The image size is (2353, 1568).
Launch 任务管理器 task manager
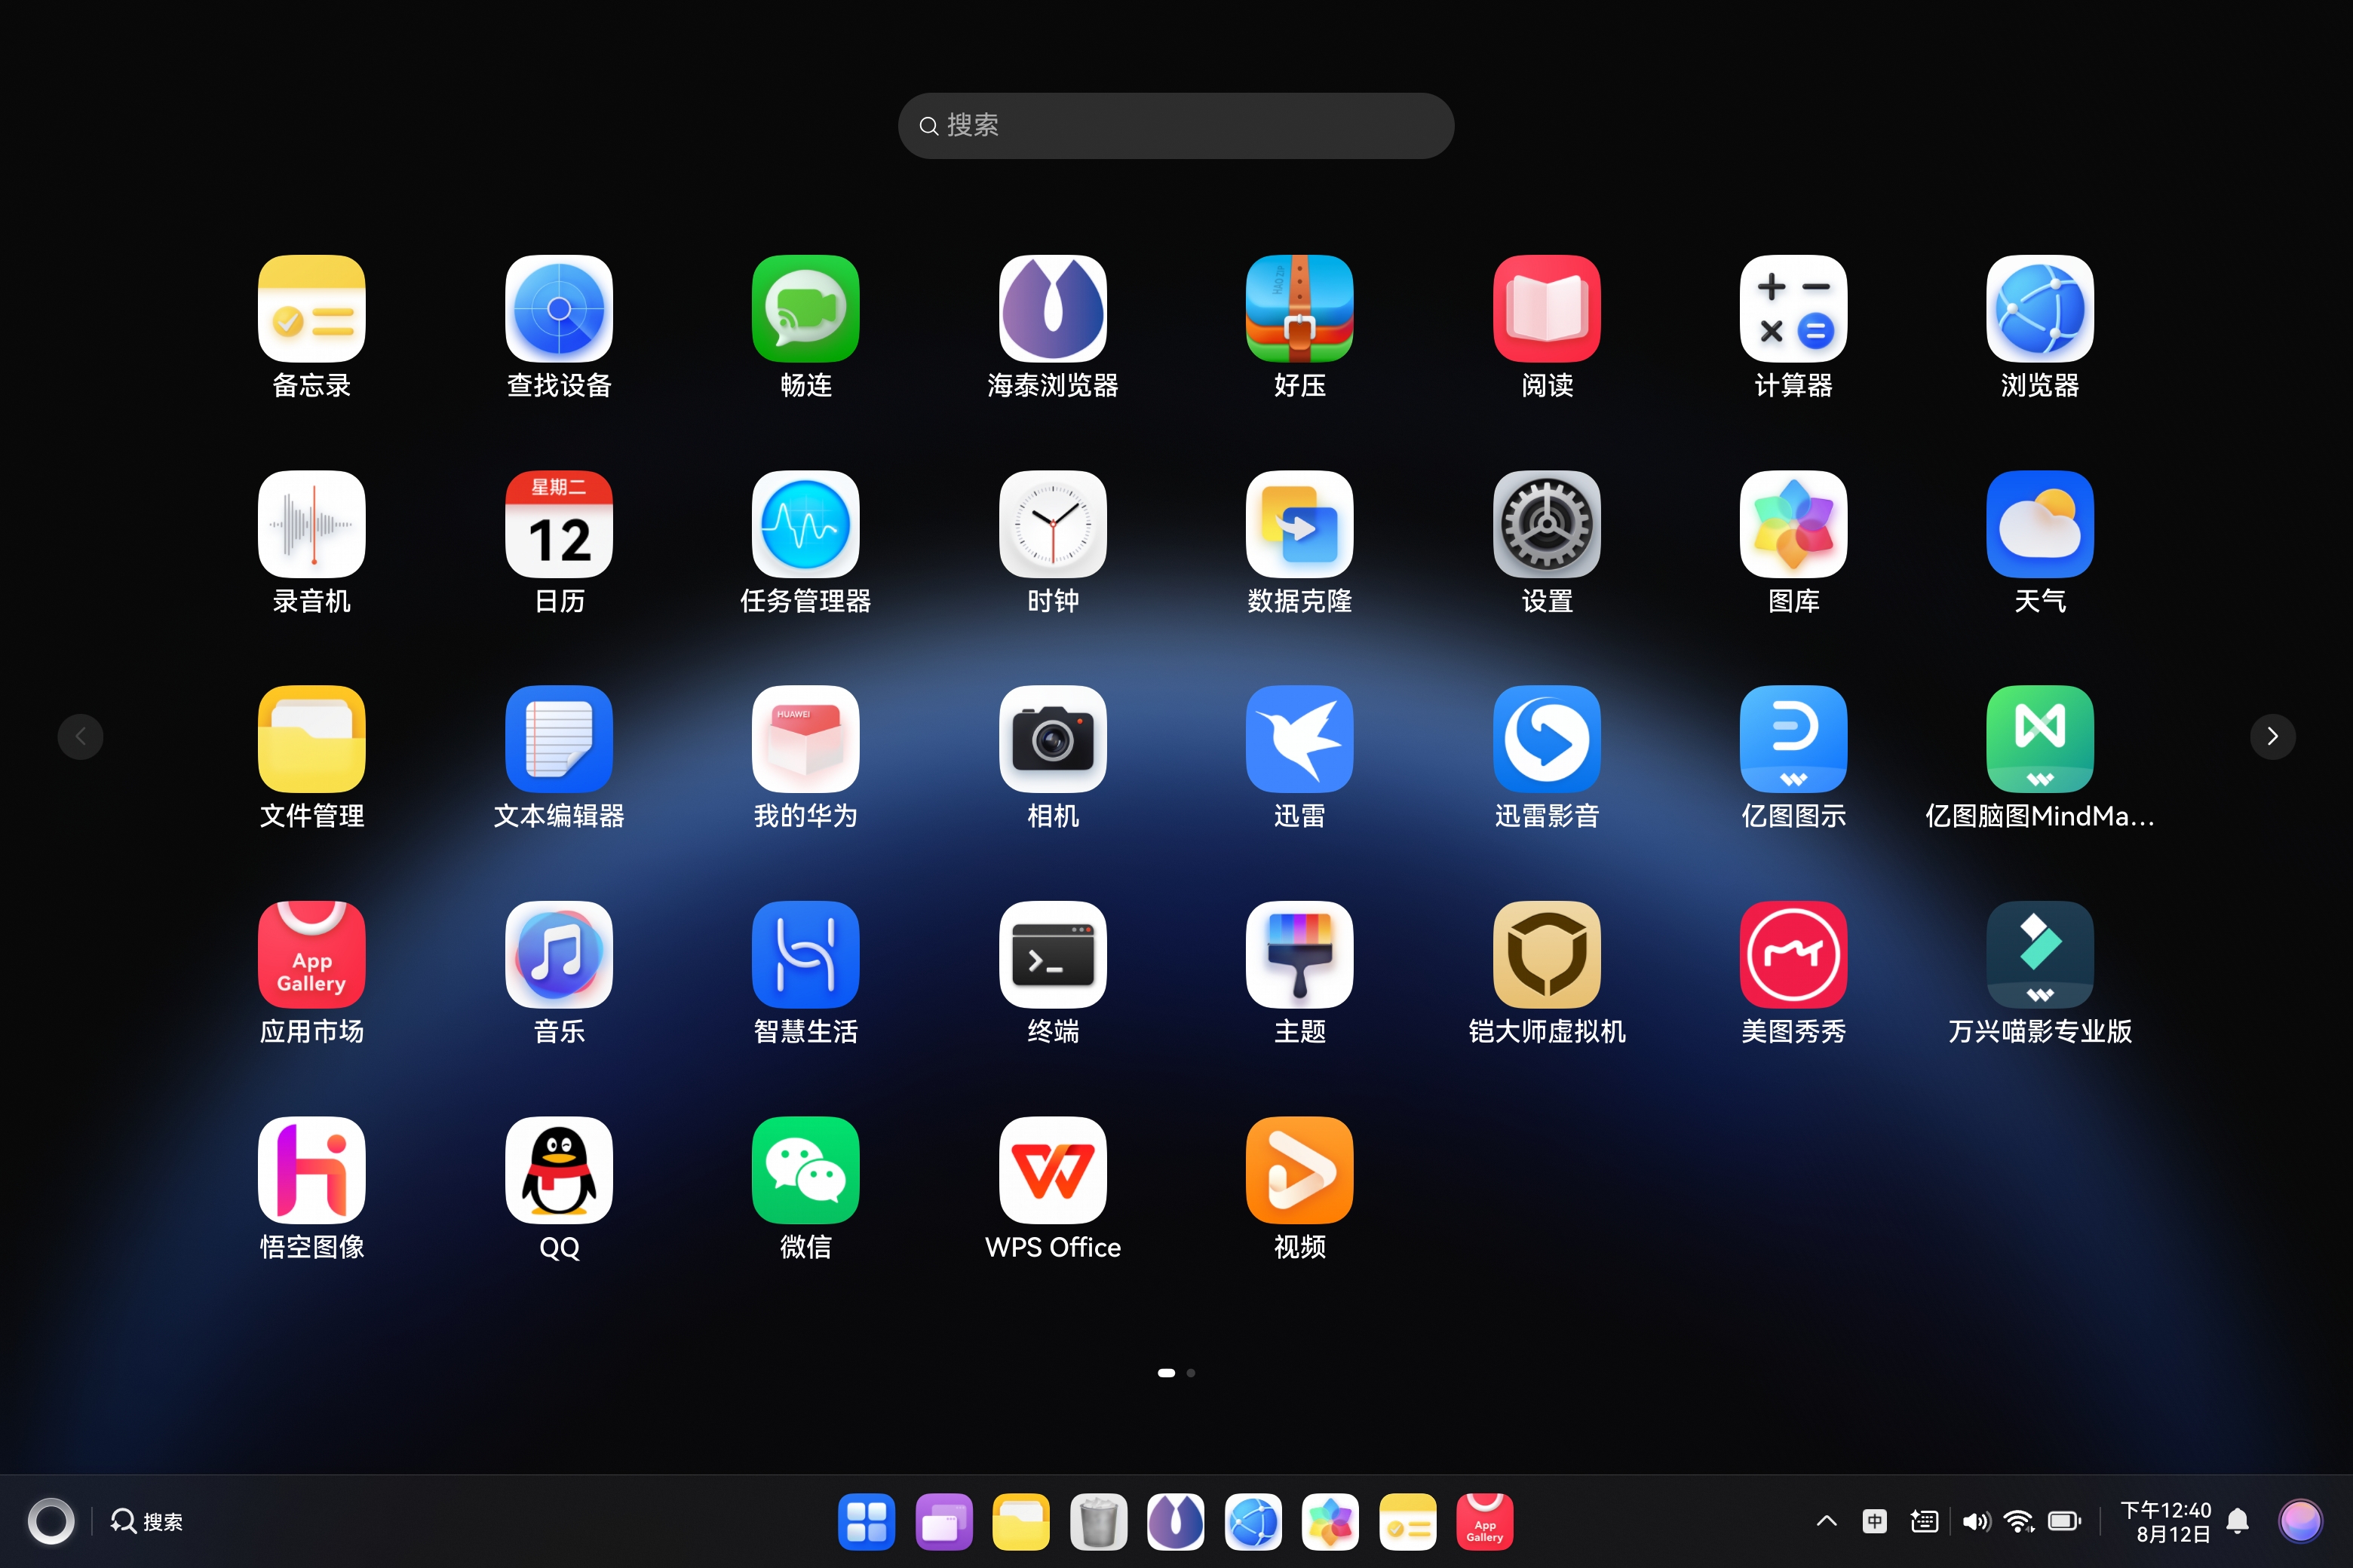click(x=805, y=524)
